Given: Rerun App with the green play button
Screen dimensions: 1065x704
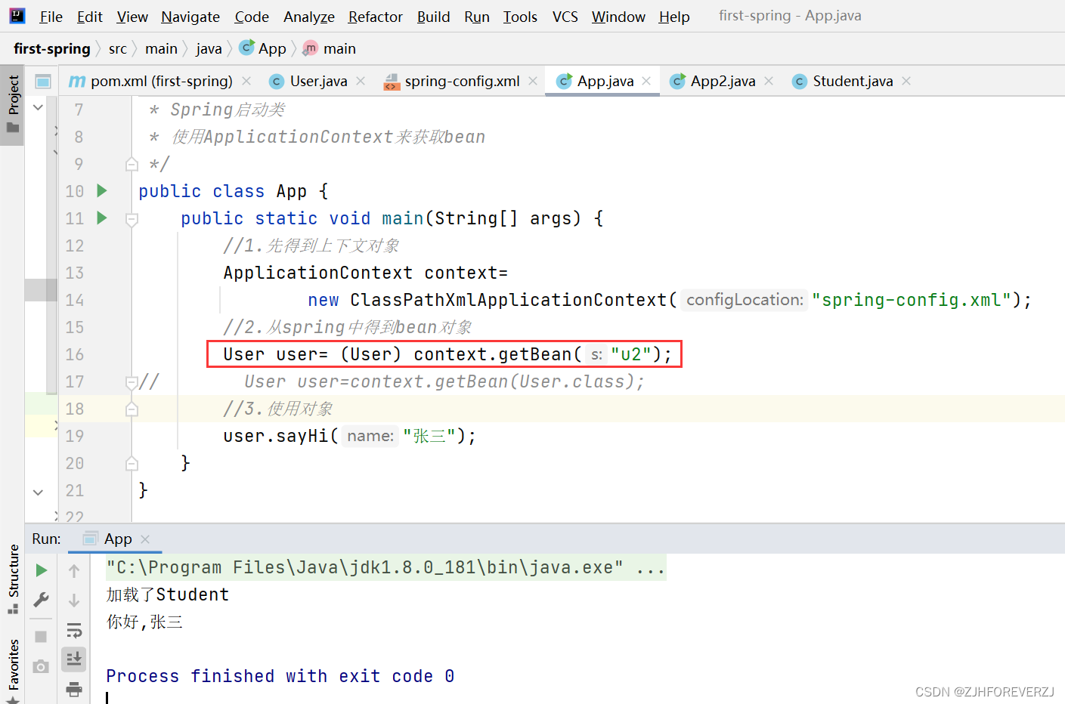Looking at the screenshot, I should 42,570.
